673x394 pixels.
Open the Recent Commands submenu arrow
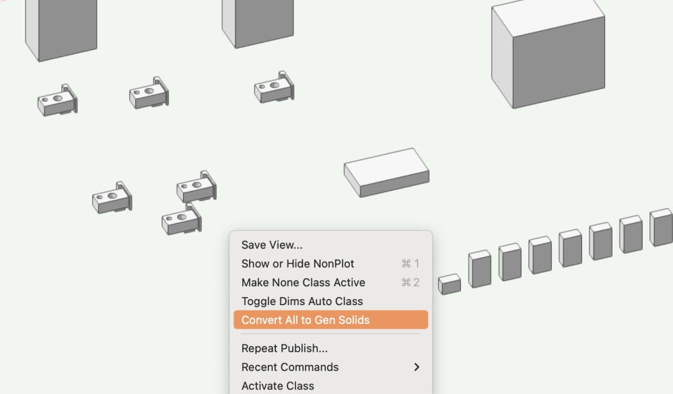pyautogui.click(x=416, y=367)
